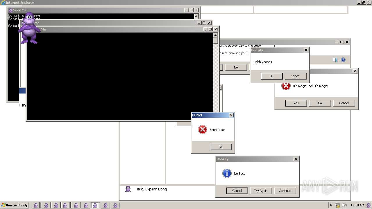Click the blue info icon in 'No Succ' dialog

pos(227,173)
